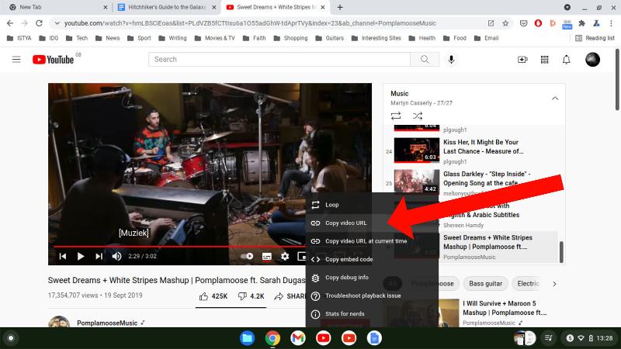Switch to the Hitchhiker's Guide tab

pyautogui.click(x=166, y=7)
